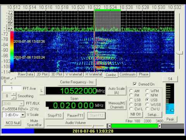Click the filter scrollbar right arrow
Screen dimensions: 186x140
coord(160,126)
